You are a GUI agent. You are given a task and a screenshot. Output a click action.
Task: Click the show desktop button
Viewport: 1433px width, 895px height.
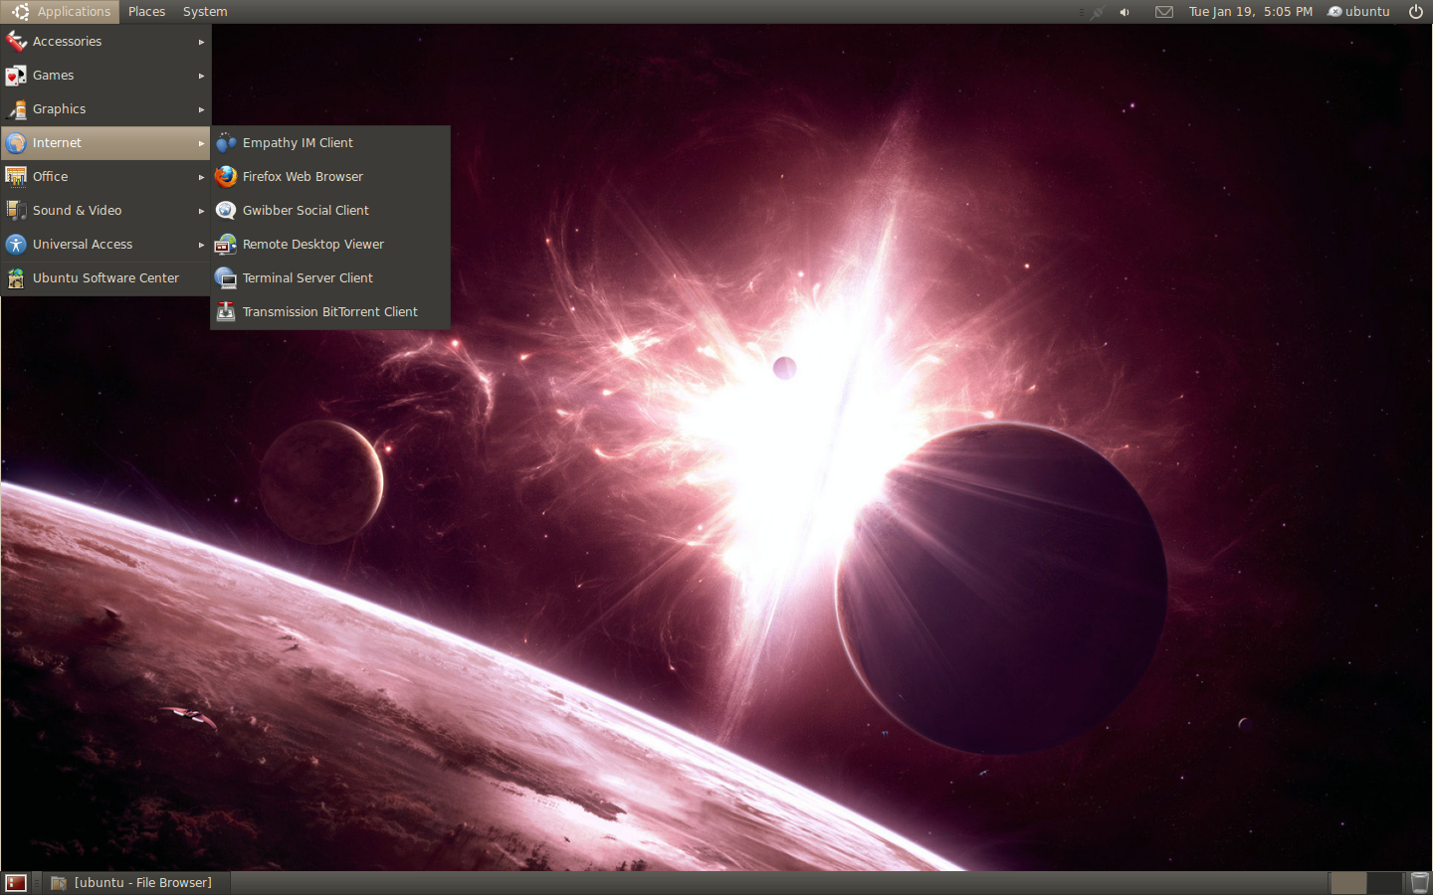[16, 883]
